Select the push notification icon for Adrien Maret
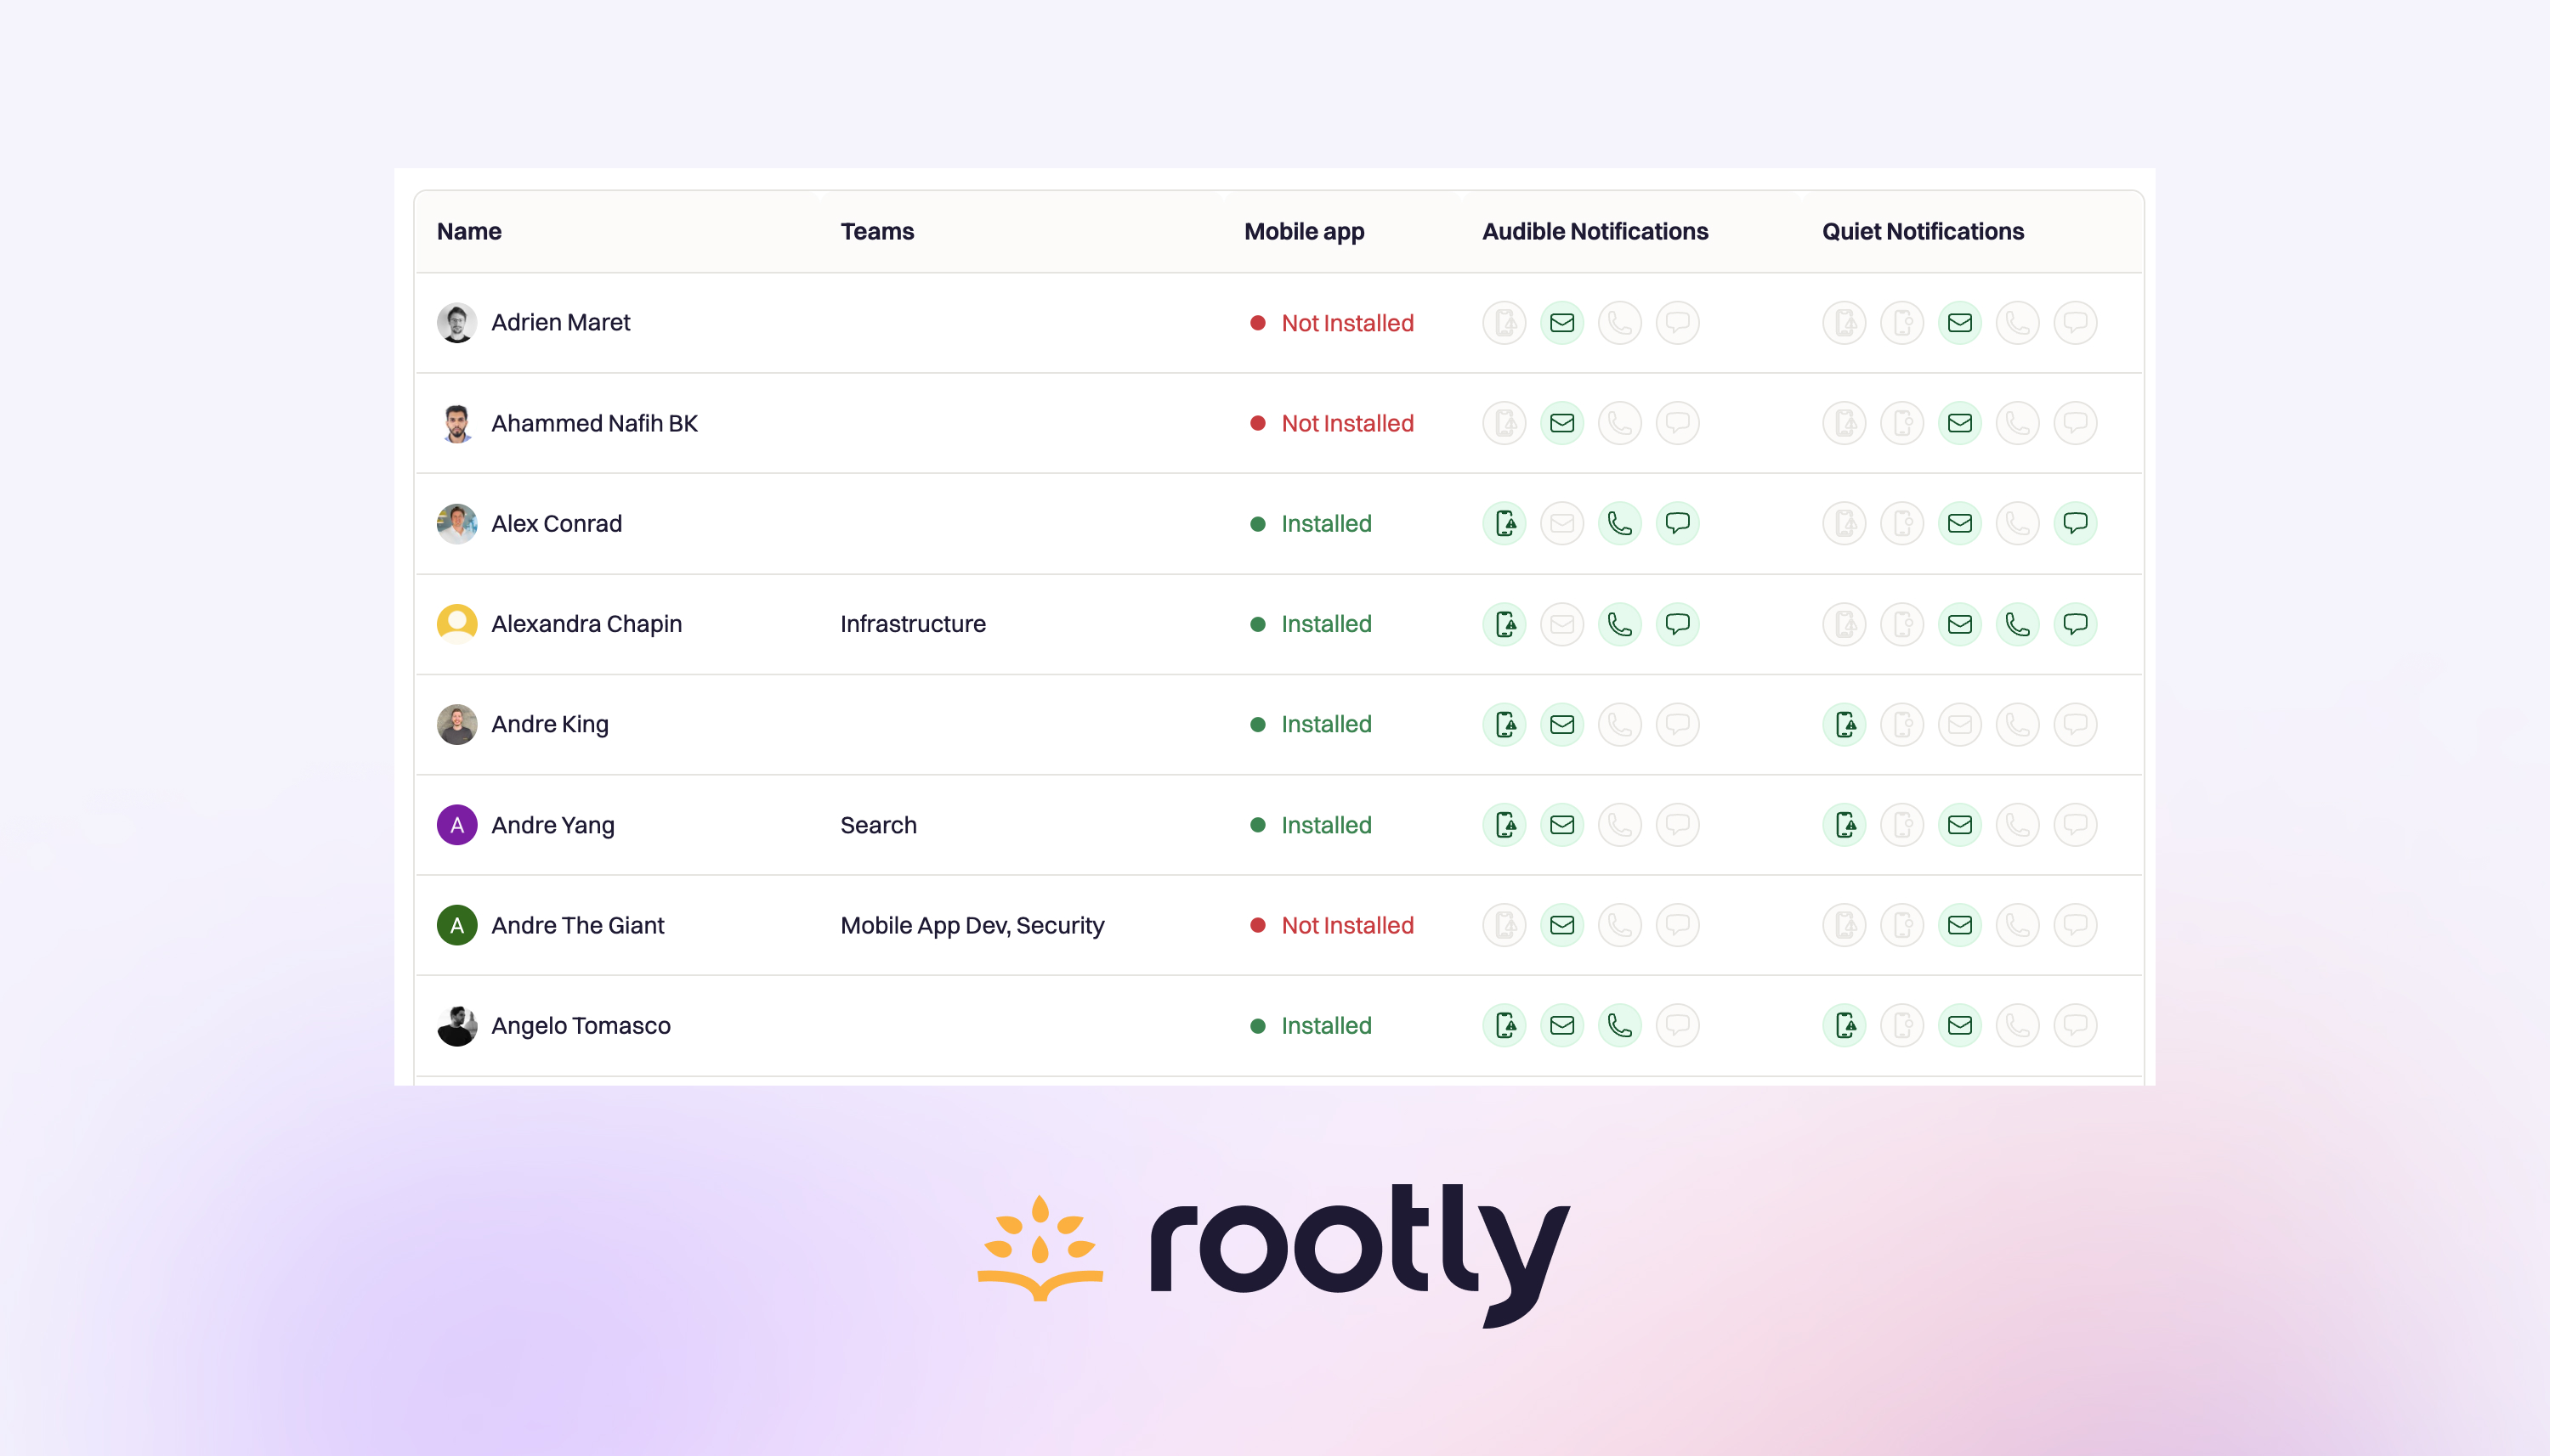Image resolution: width=2550 pixels, height=1456 pixels. (x=1504, y=322)
